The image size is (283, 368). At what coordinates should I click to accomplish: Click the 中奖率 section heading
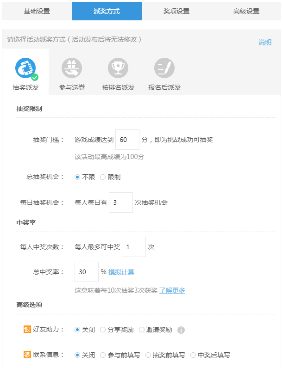click(x=26, y=222)
